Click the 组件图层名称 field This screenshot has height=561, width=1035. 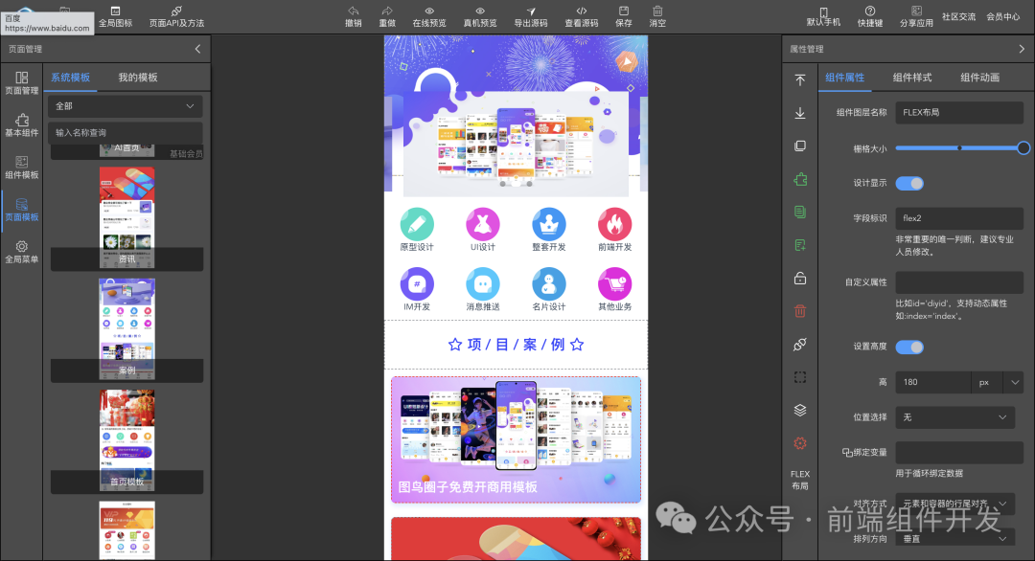[x=959, y=112]
